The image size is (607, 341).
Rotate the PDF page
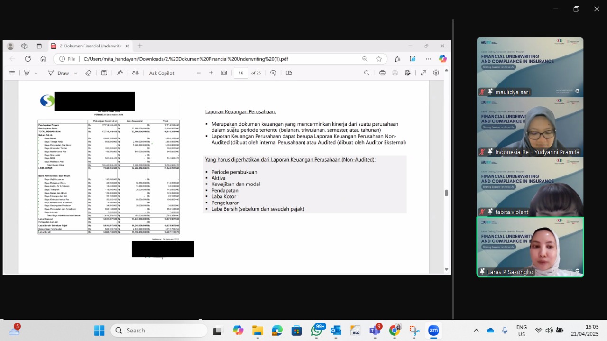click(273, 73)
